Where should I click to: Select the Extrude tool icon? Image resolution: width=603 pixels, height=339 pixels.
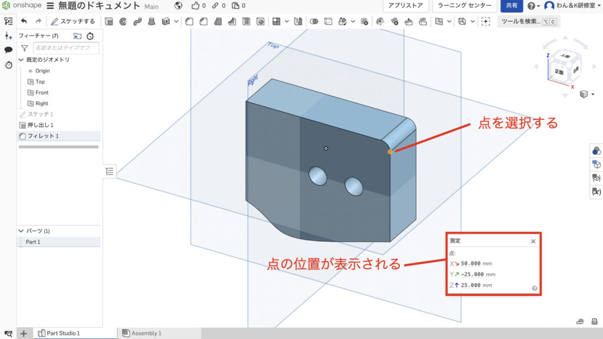[x=109, y=22]
